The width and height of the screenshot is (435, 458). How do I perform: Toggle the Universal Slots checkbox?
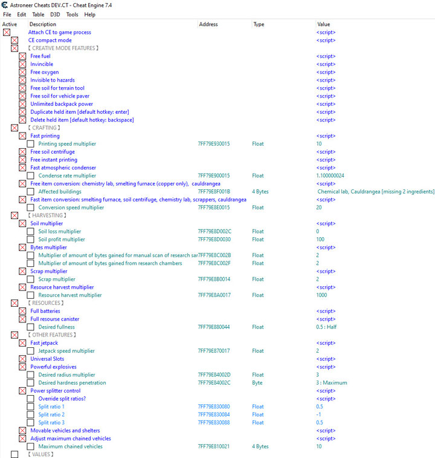(22, 359)
